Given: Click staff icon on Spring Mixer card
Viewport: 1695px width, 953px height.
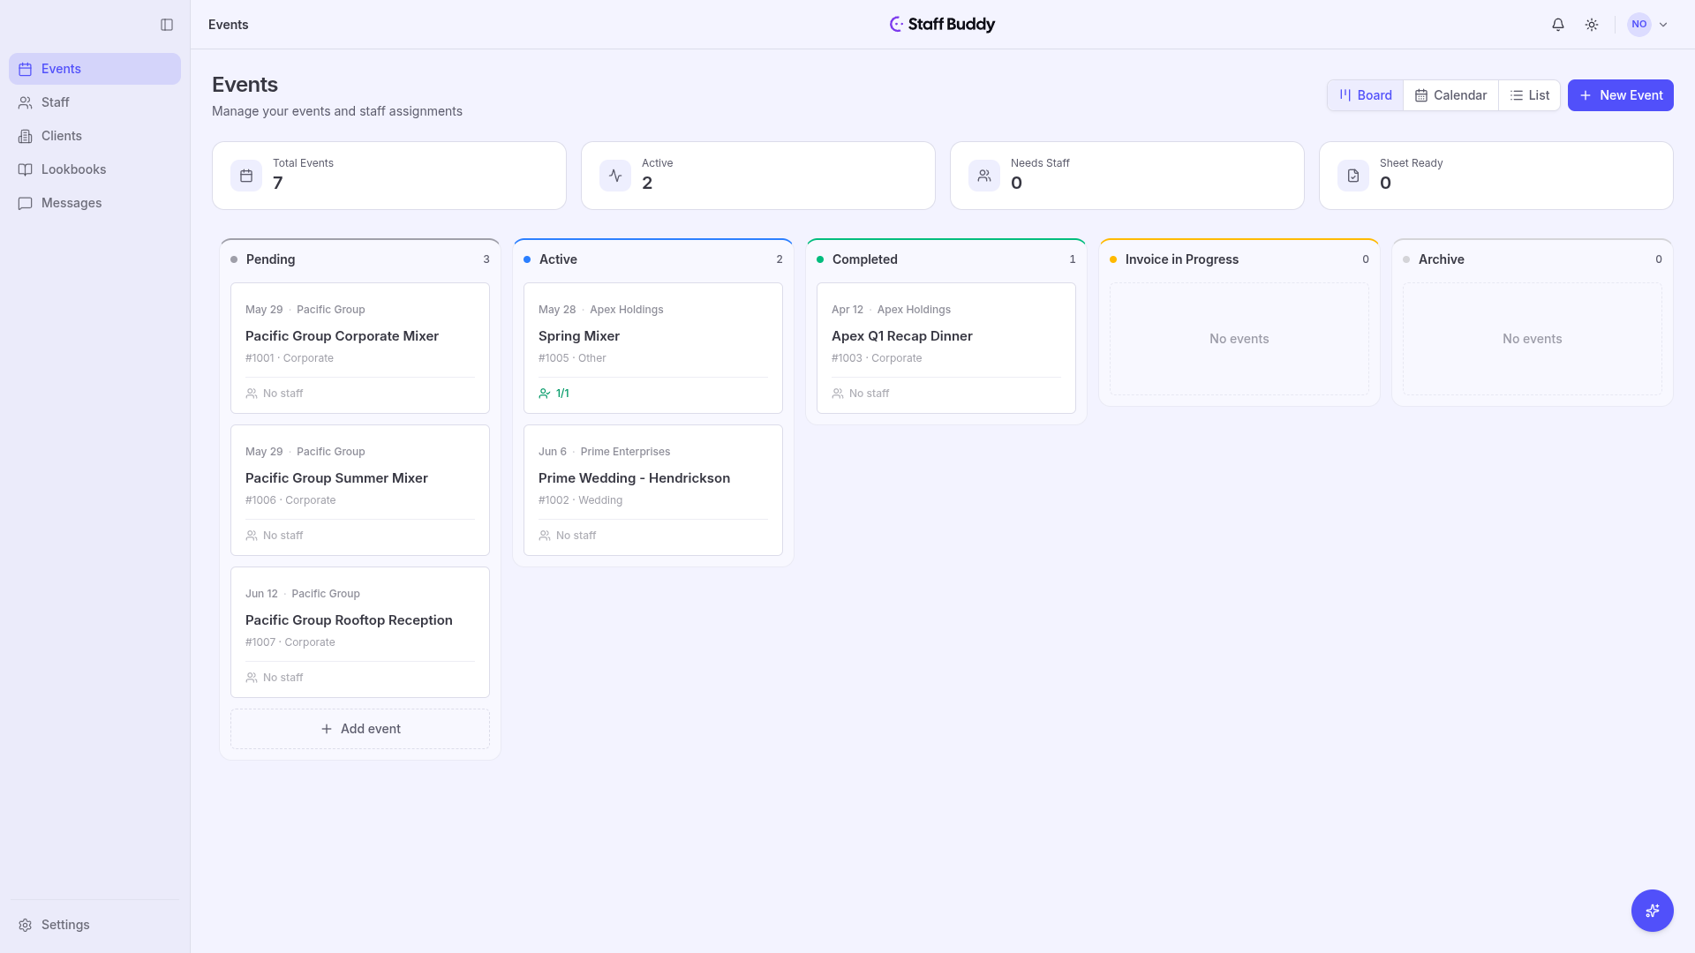Looking at the screenshot, I should click(545, 394).
